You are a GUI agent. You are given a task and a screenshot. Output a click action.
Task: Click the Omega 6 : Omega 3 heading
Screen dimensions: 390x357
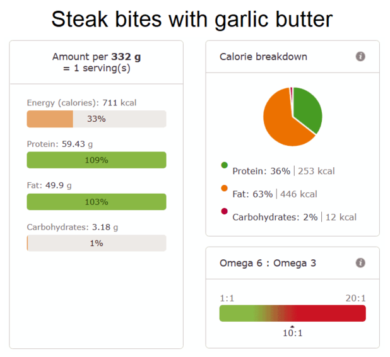point(268,263)
